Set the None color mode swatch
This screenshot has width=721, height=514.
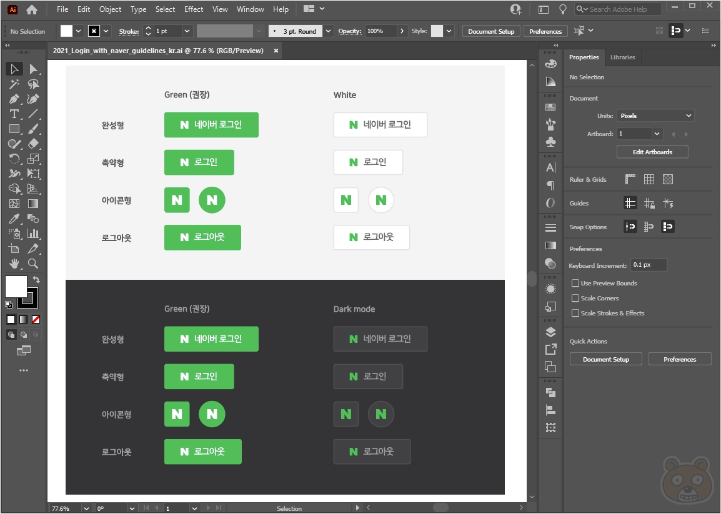click(x=36, y=320)
